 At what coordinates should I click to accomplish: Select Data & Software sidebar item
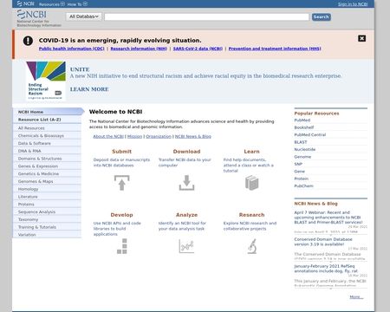[47, 143]
